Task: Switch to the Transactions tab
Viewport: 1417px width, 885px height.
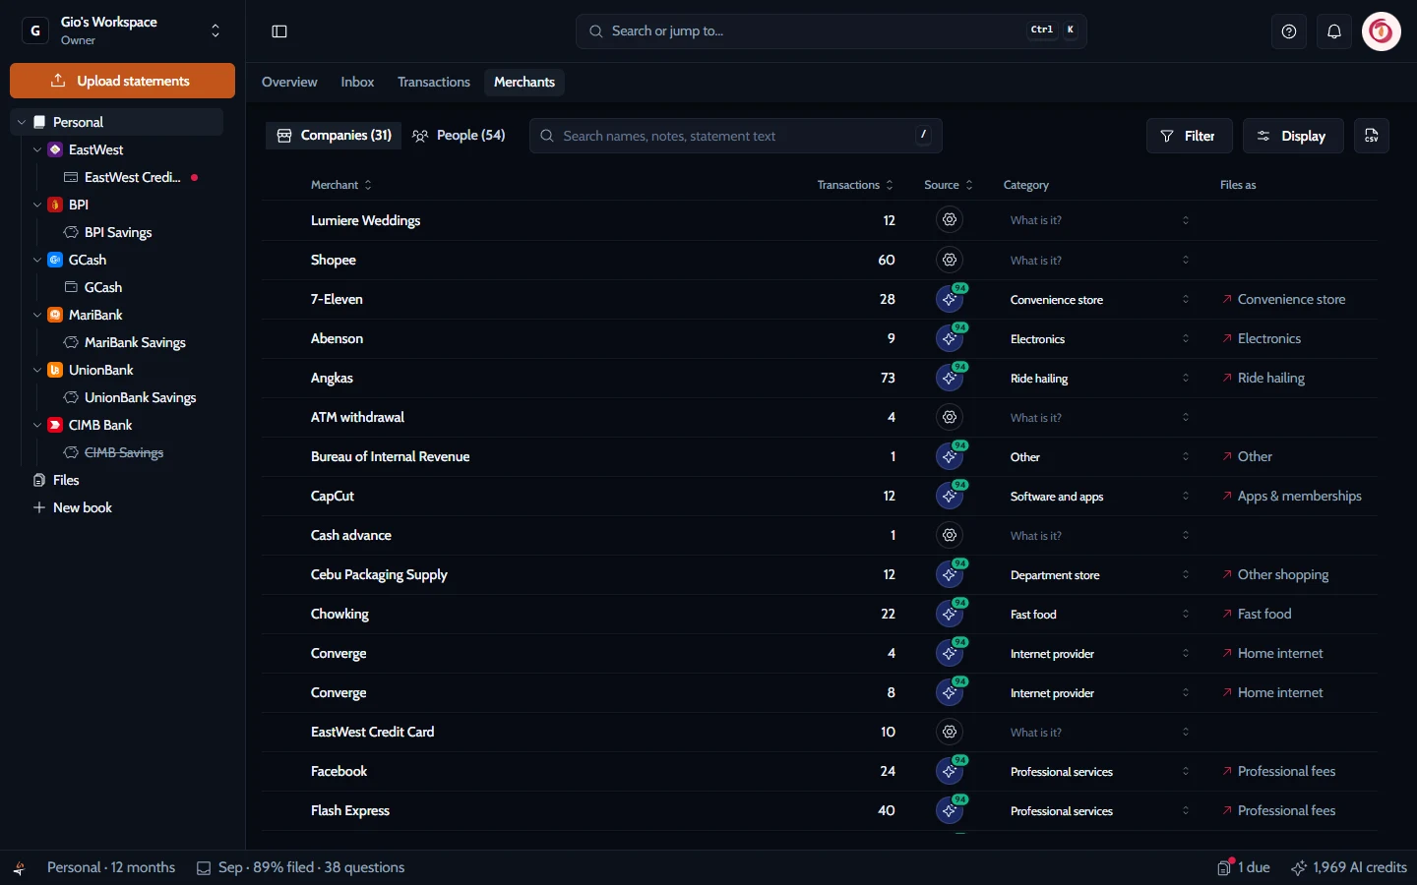Action: [x=434, y=82]
